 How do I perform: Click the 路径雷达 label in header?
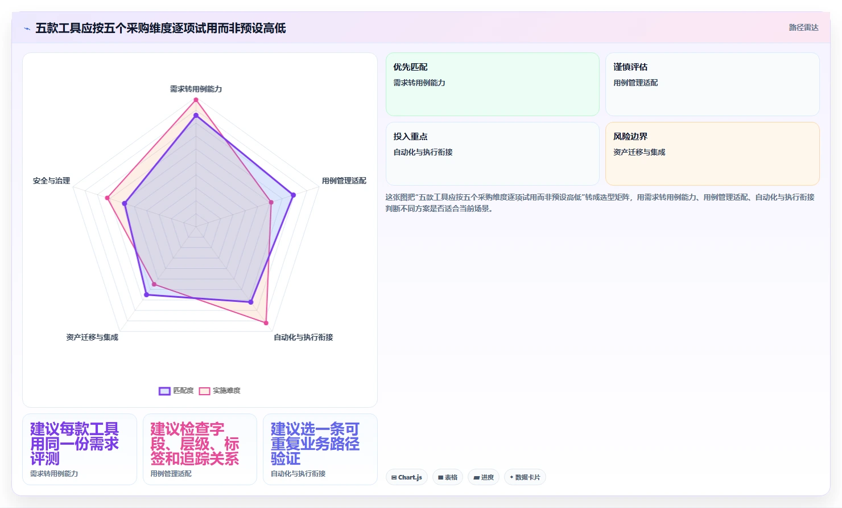click(803, 27)
